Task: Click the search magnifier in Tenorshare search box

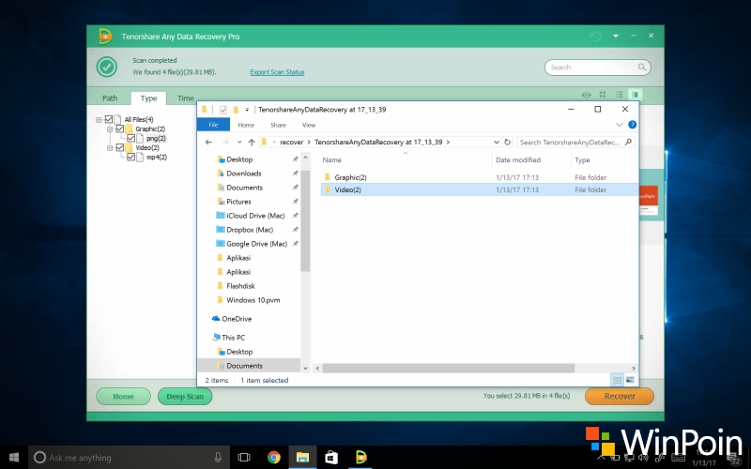Action: click(642, 67)
